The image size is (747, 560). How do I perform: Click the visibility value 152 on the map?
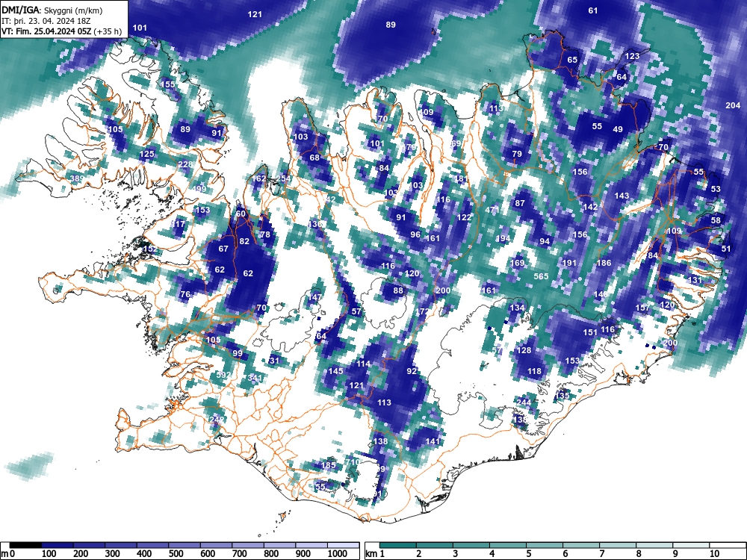[149, 249]
